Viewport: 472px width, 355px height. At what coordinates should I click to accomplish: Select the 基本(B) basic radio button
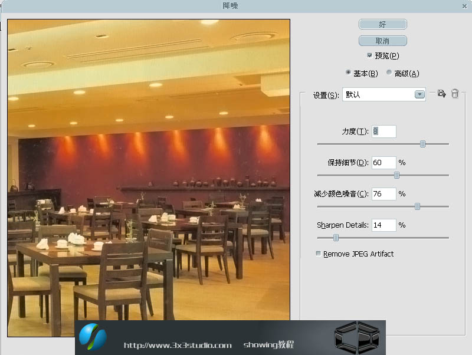pos(348,72)
